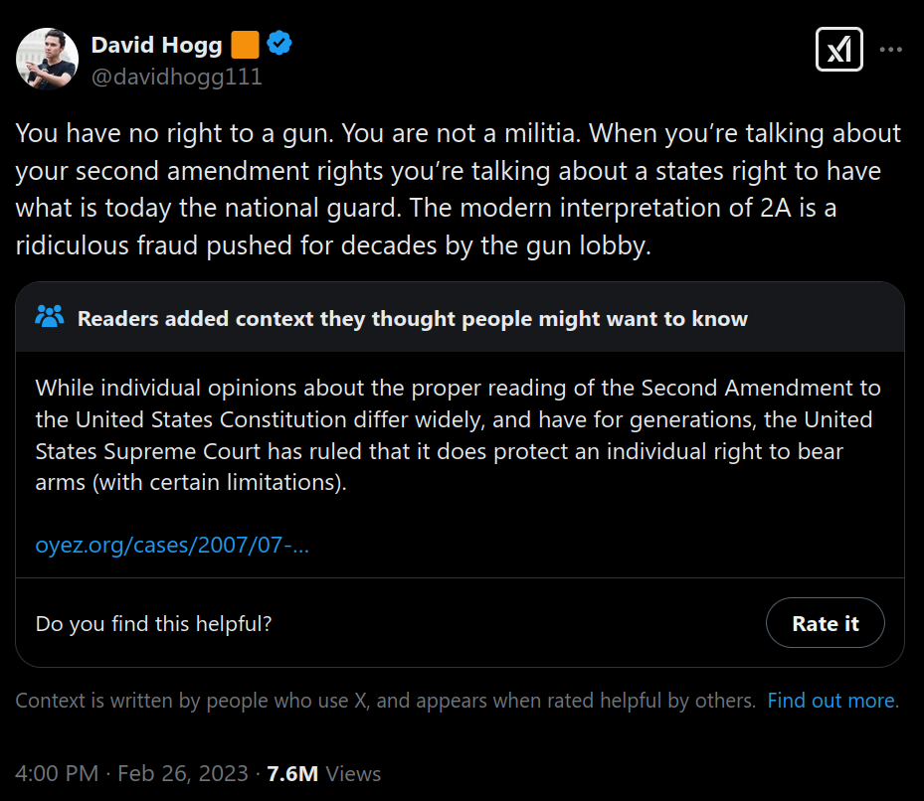This screenshot has height=801, width=924.
Task: Open David Hogg's profile picture
Action: click(x=47, y=59)
